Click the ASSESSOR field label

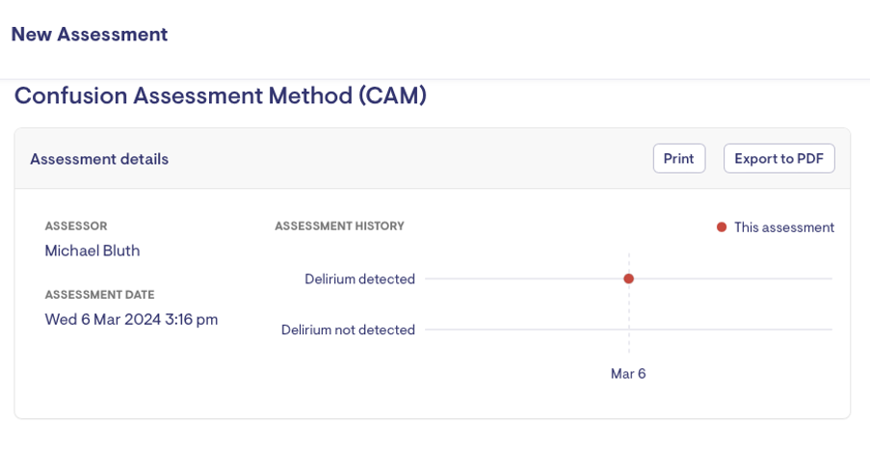coord(76,226)
